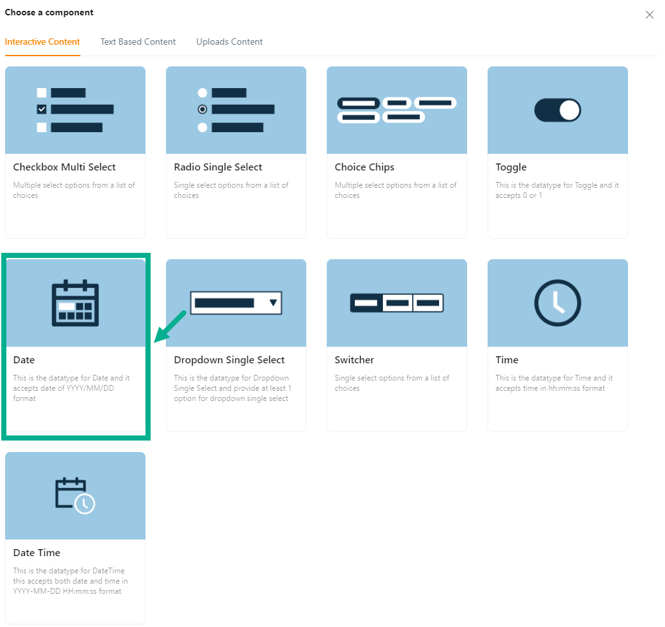665x627 pixels.
Task: Click the Time card title text
Action: pos(507,360)
